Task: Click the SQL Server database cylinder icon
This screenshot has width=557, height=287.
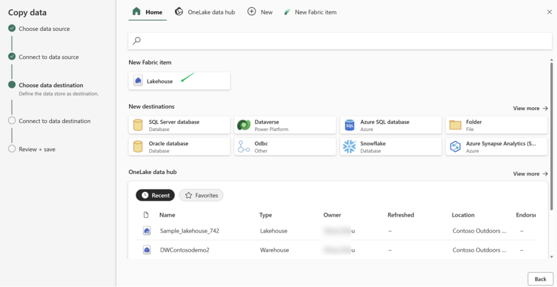Action: point(138,125)
